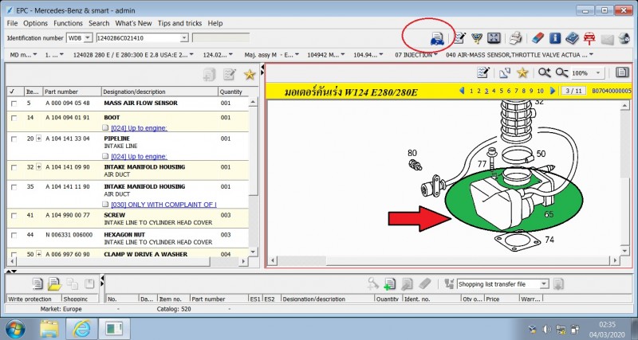Click the user mailbox icon at toolbar end
The height and width of the screenshot is (340, 638).
tap(624, 38)
